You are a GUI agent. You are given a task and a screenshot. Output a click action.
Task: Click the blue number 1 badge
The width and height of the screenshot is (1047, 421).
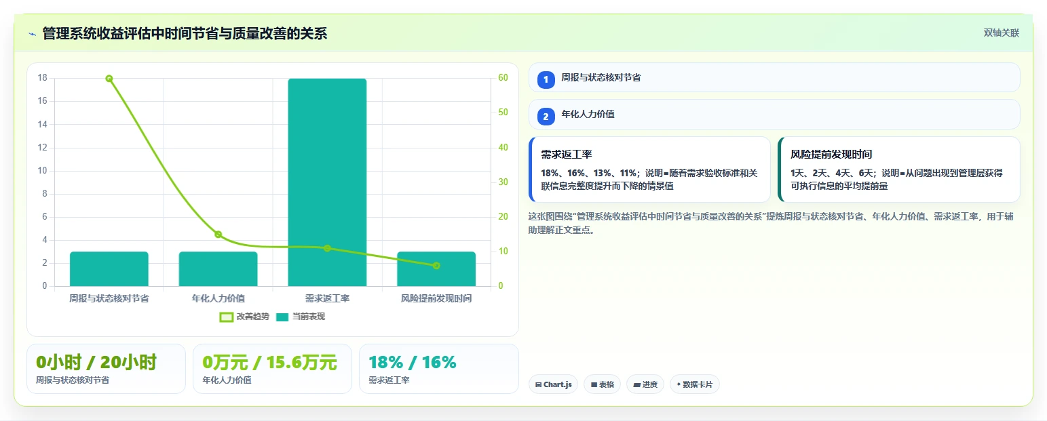546,79
